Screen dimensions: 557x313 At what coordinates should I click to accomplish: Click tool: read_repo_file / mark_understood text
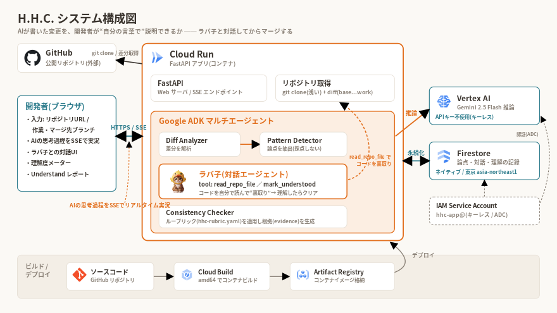coord(257,184)
